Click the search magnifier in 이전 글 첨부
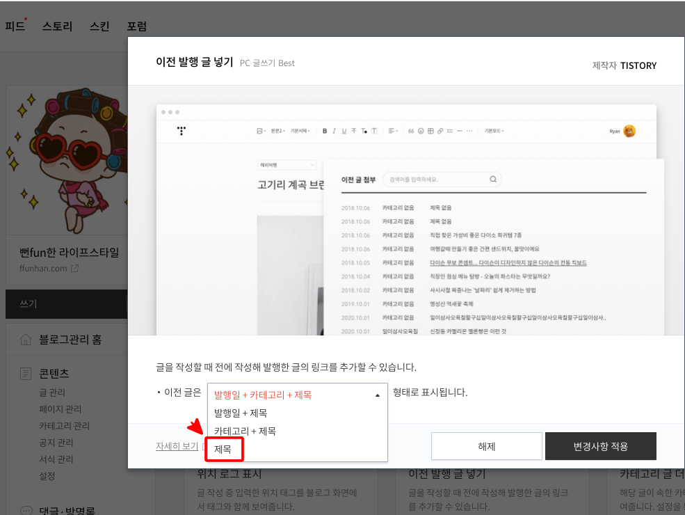Image resolution: width=685 pixels, height=515 pixels. click(x=493, y=179)
